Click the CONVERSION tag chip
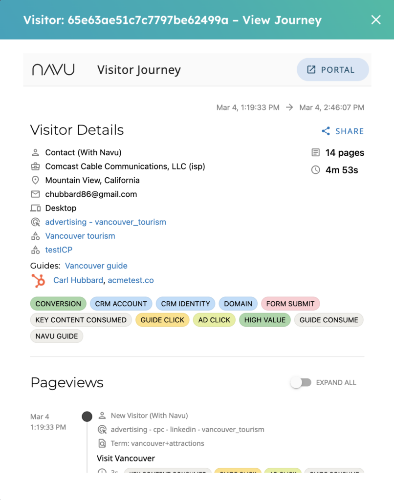394x500 pixels. coord(58,304)
